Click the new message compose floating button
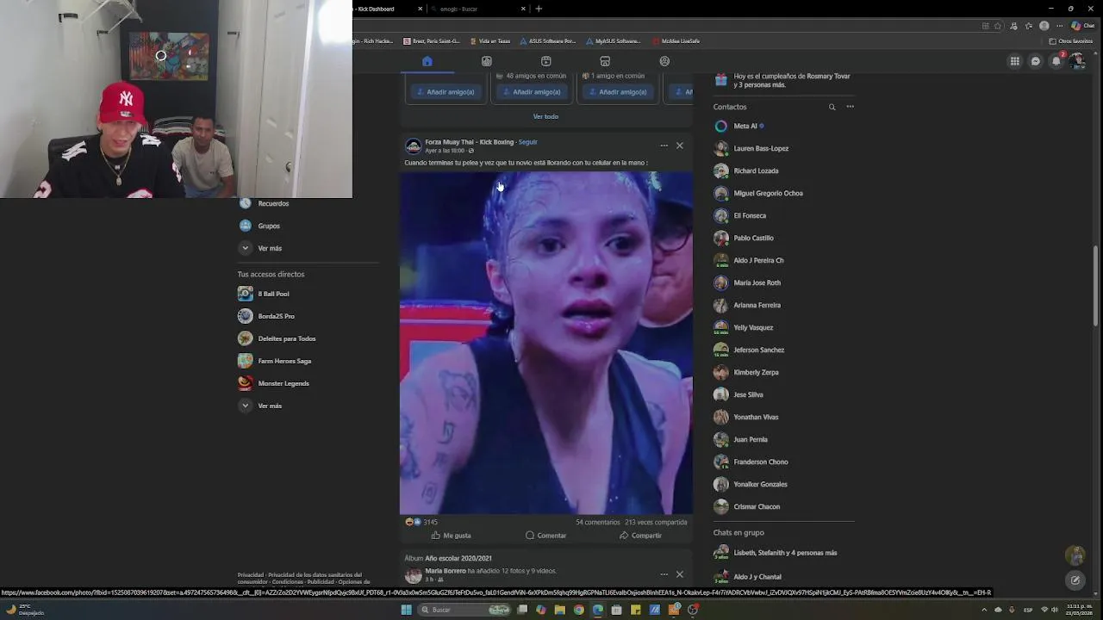Screen dimensions: 1103x620 click(1075, 580)
